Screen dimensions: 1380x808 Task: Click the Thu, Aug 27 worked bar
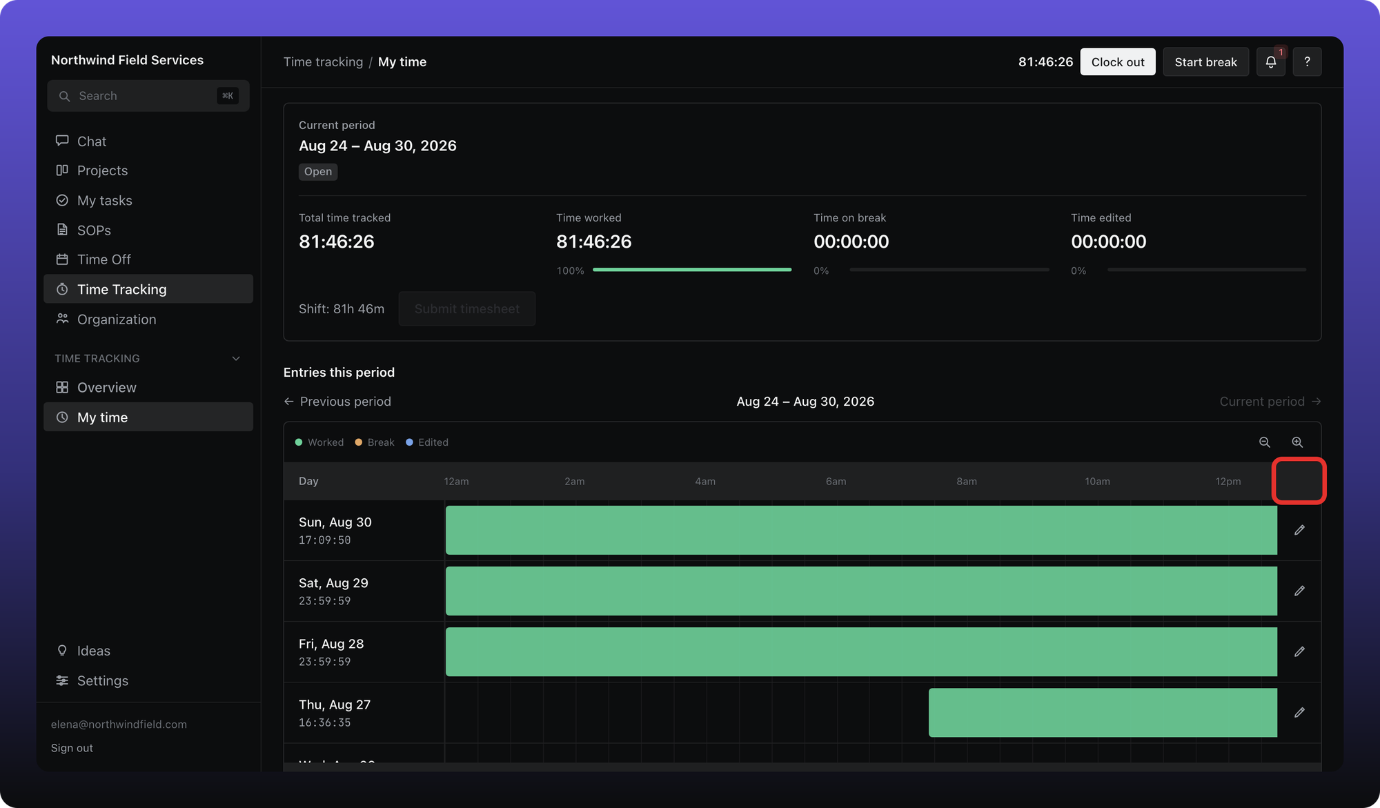[x=1103, y=712]
